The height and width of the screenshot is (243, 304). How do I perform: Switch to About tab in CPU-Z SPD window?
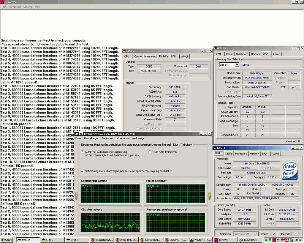tap(276, 54)
